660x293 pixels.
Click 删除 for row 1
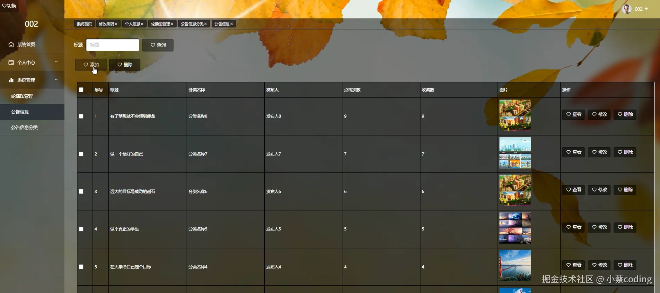[625, 114]
